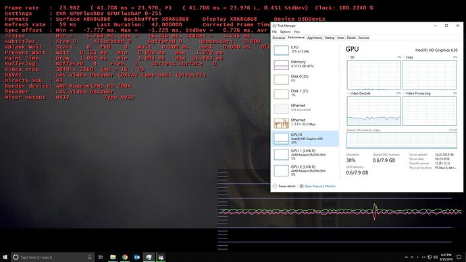Click the 'Frame rate' line in overlay

[188, 7]
